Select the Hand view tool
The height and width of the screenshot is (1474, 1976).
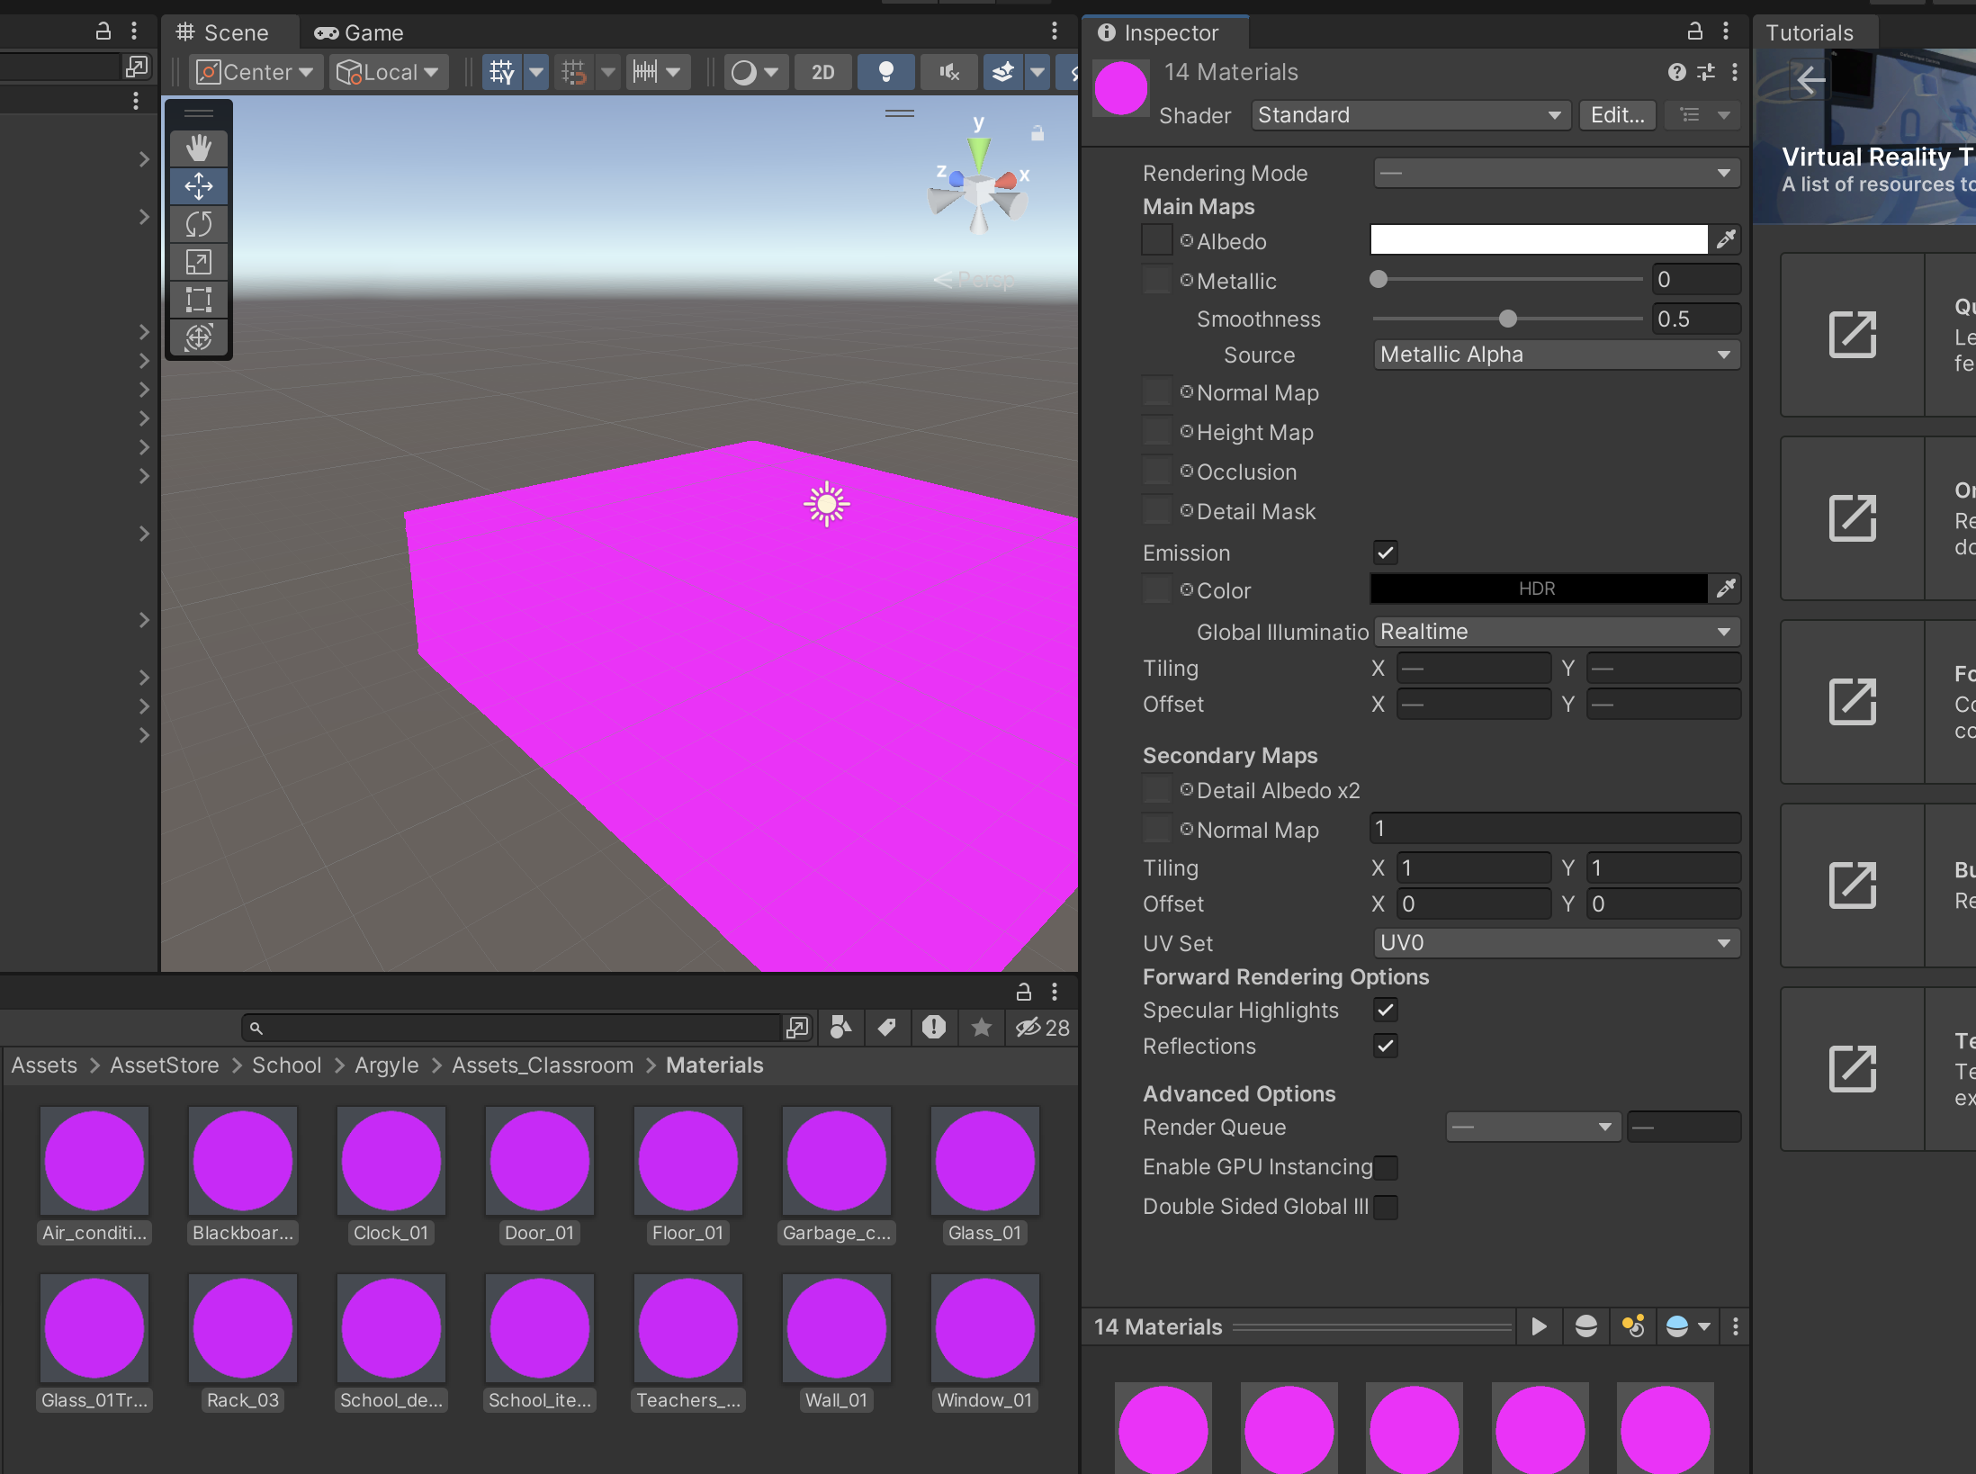199,148
